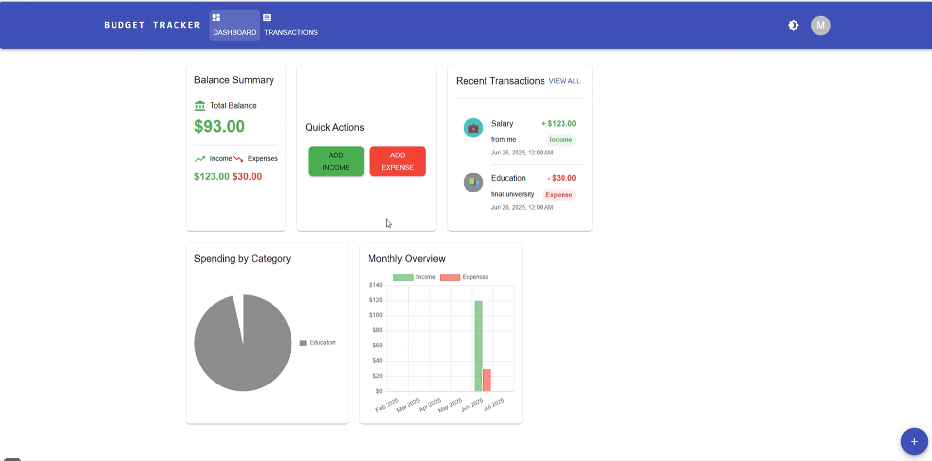Click the $30.00 expenses total in Balance Summary

coord(247,177)
